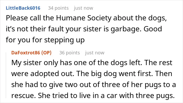Screen dimensions: 183x103
Task: Open DaFoxtrot86's user profile
Action: click(26, 53)
